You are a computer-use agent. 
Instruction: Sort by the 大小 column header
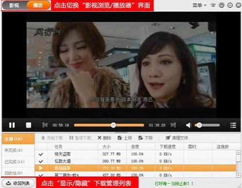click(x=112, y=147)
